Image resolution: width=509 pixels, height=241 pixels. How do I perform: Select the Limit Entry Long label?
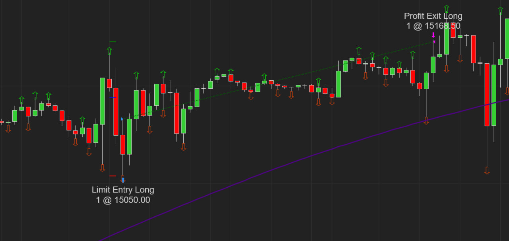click(123, 190)
